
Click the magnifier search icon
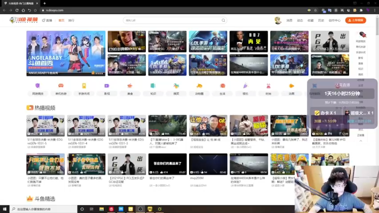point(223,20)
